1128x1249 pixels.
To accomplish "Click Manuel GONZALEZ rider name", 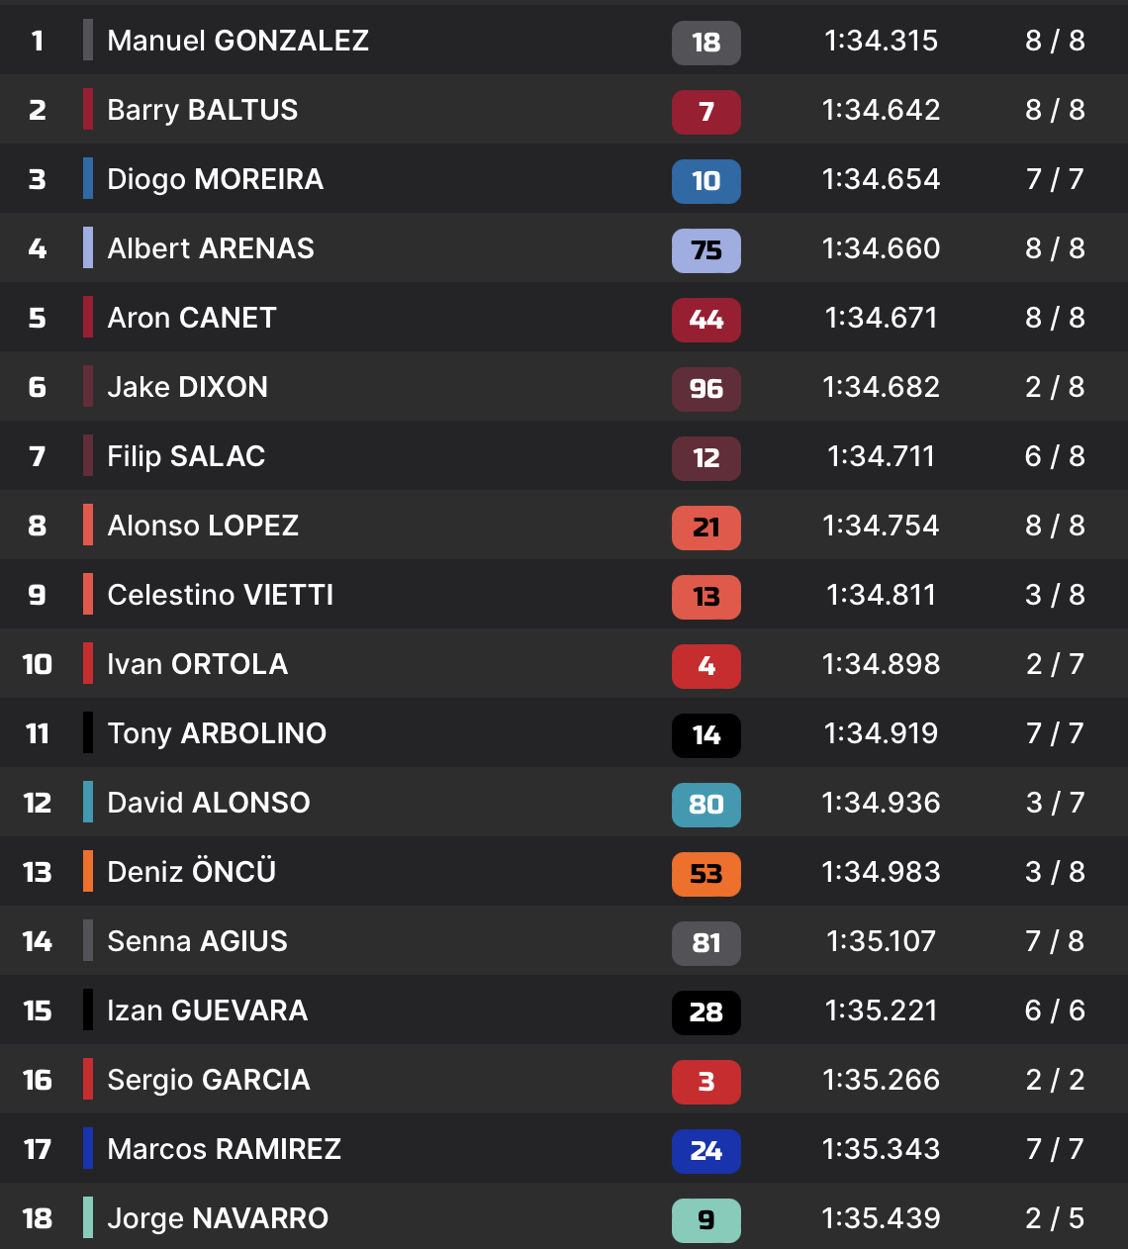I will point(237,41).
